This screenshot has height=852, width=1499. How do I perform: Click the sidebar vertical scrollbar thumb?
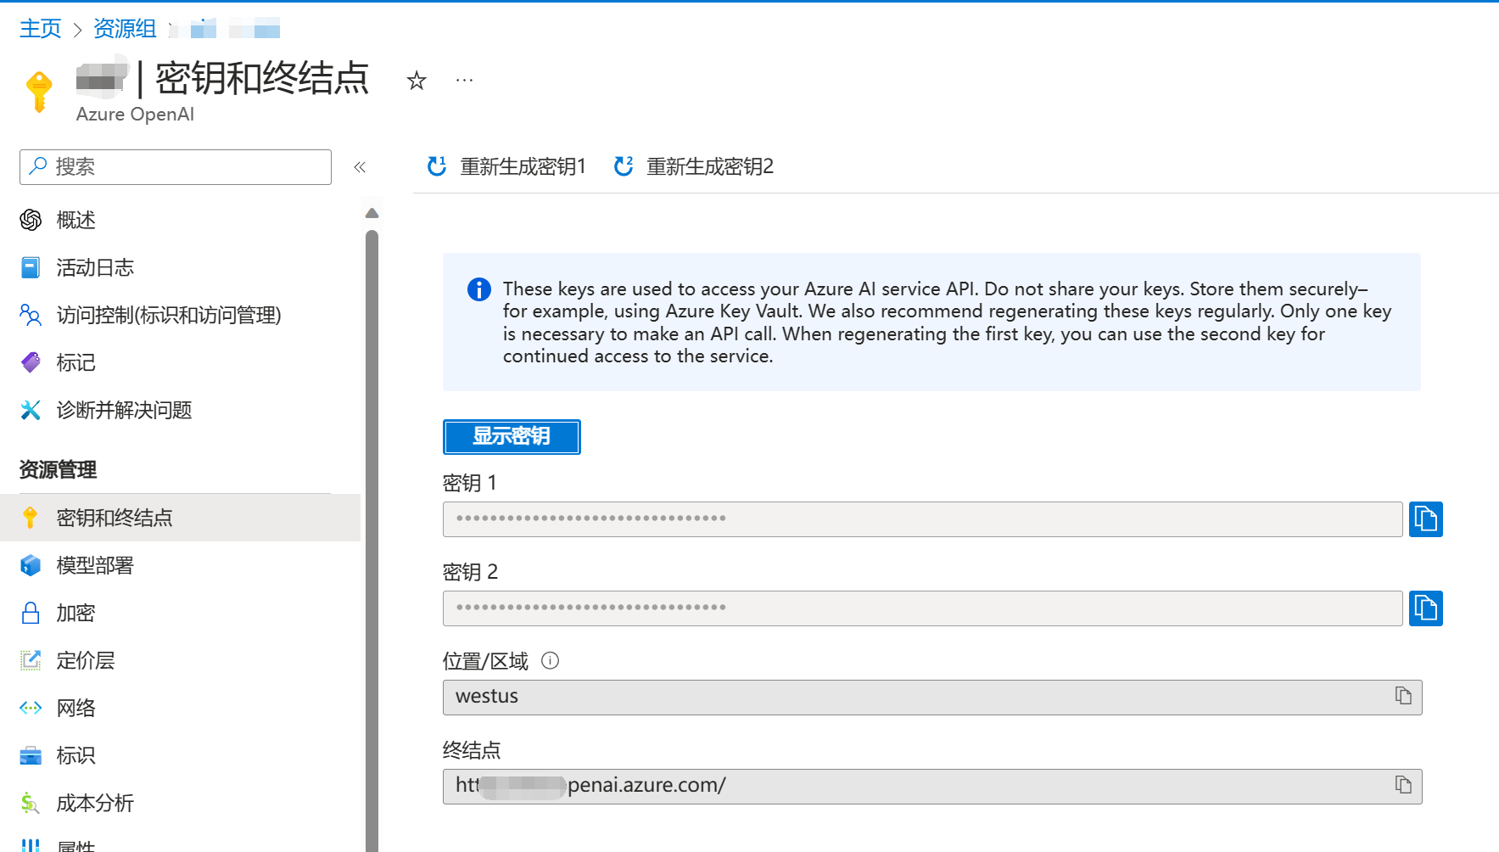click(x=372, y=540)
